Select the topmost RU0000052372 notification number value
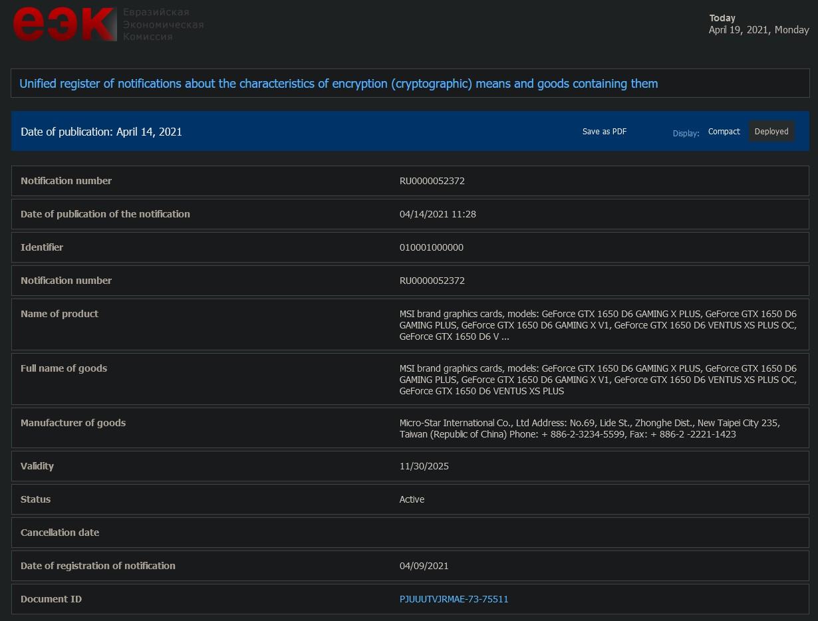818x621 pixels. tap(432, 181)
